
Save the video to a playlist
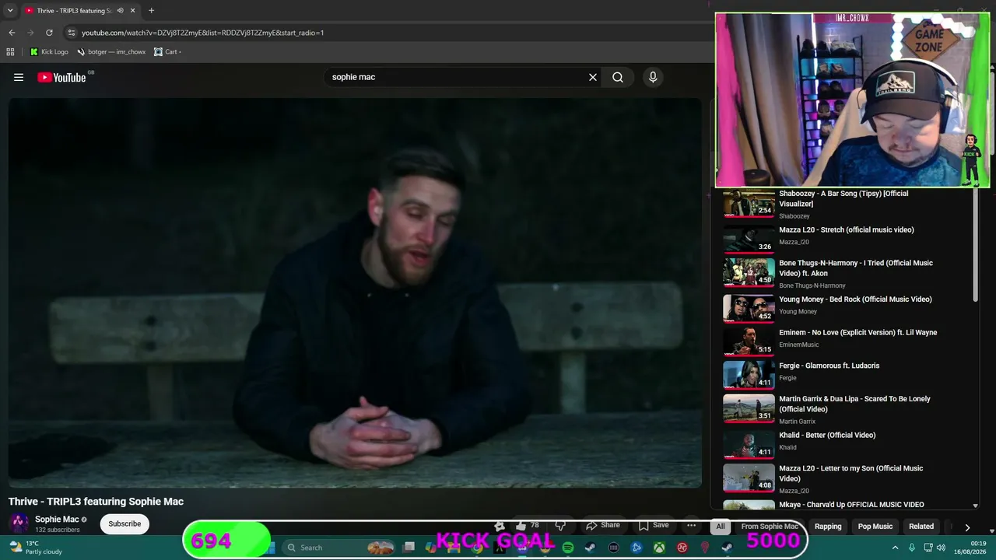tap(654, 526)
